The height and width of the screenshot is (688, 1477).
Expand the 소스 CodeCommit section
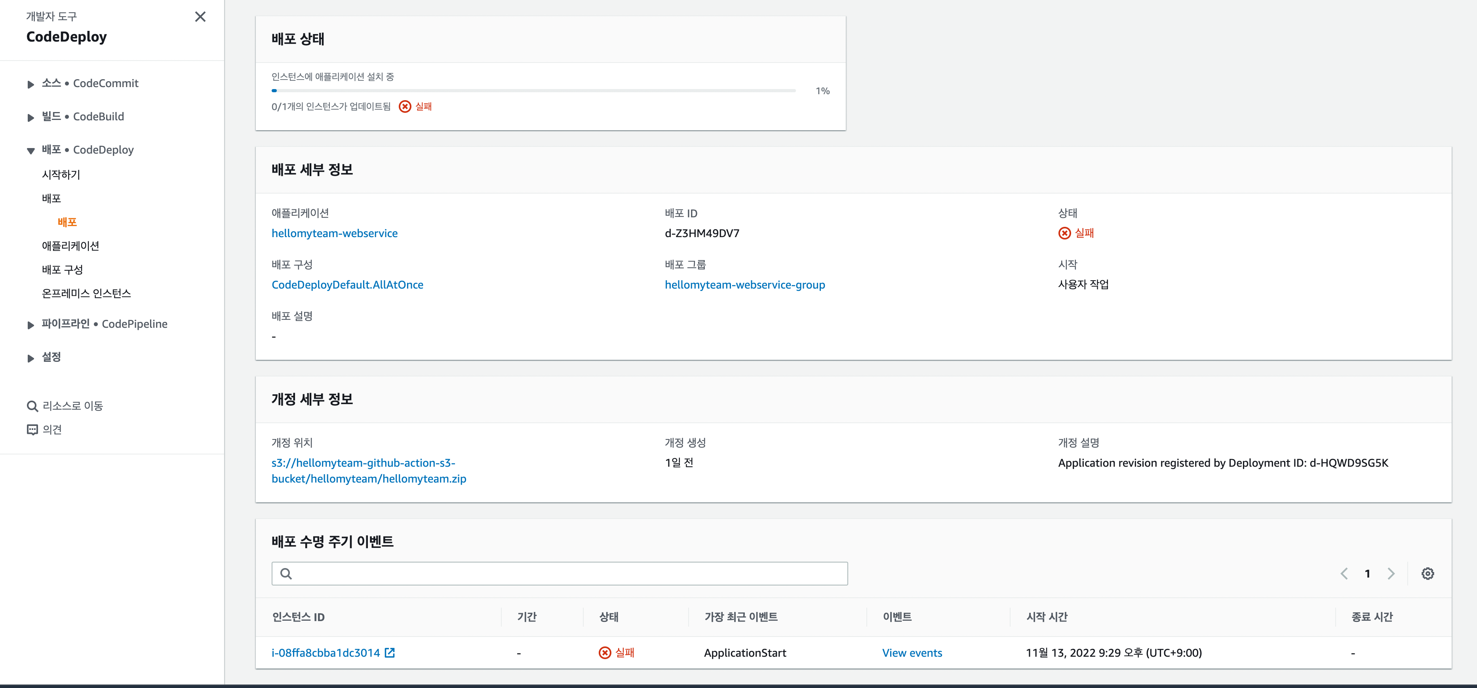coord(31,84)
